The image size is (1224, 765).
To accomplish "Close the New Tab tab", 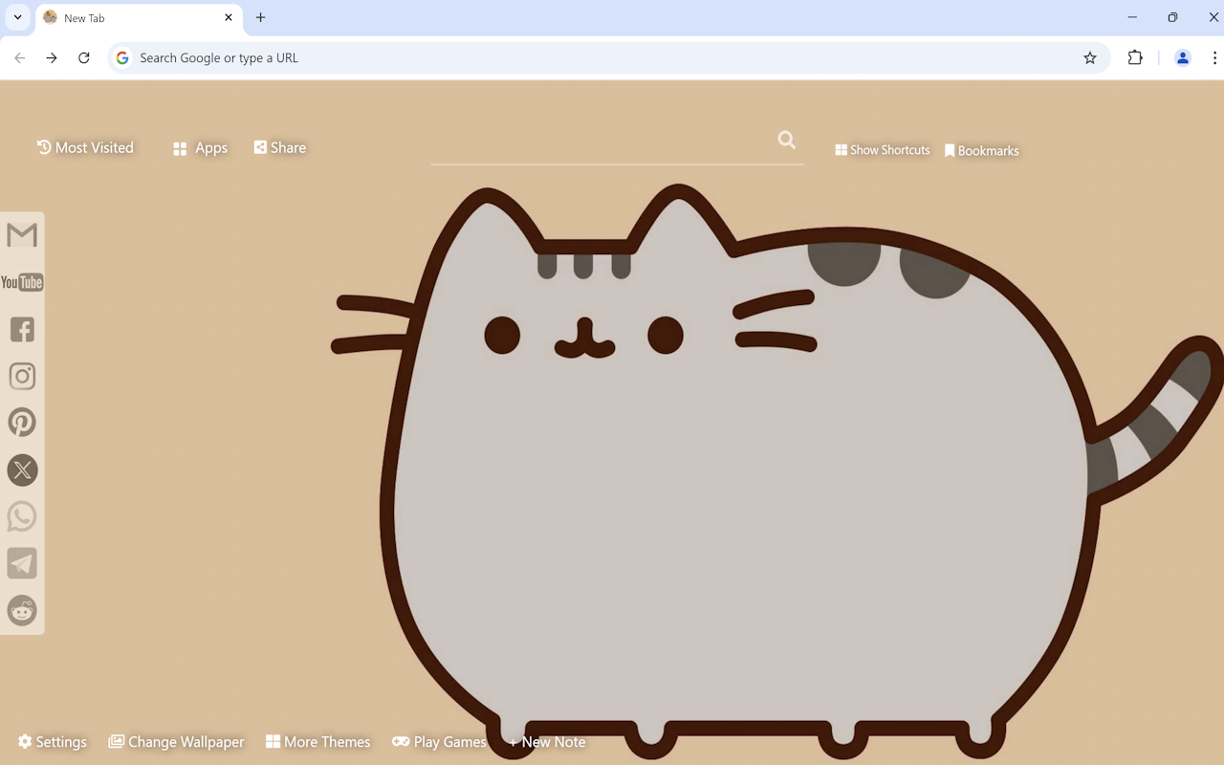I will point(229,17).
